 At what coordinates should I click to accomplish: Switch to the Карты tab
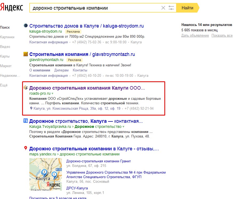(x=5, y=56)
